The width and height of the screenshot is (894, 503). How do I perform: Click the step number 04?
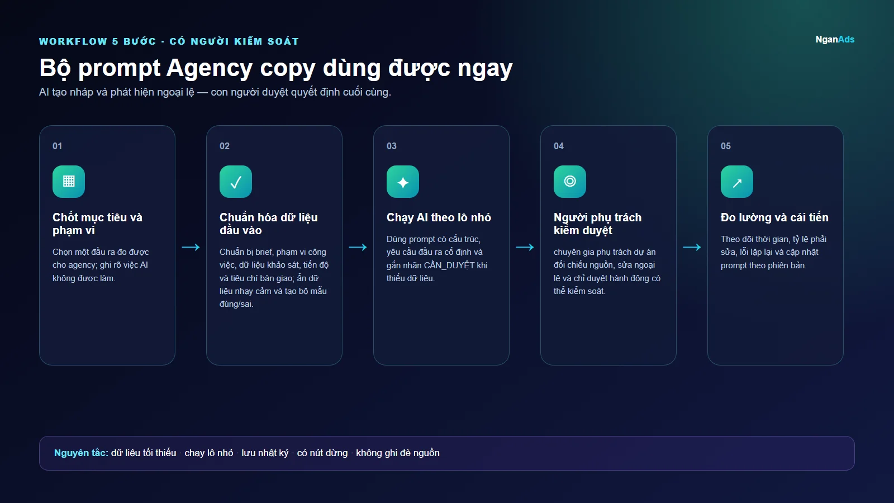pos(559,146)
